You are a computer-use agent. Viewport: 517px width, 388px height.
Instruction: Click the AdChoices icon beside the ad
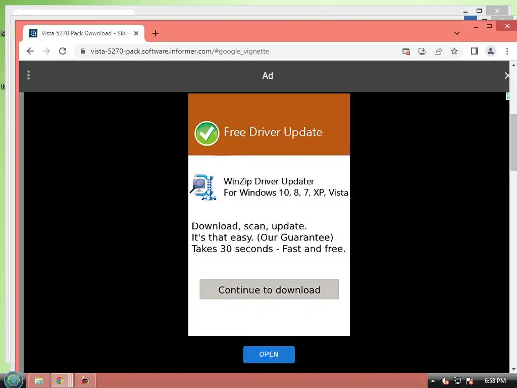(x=508, y=96)
